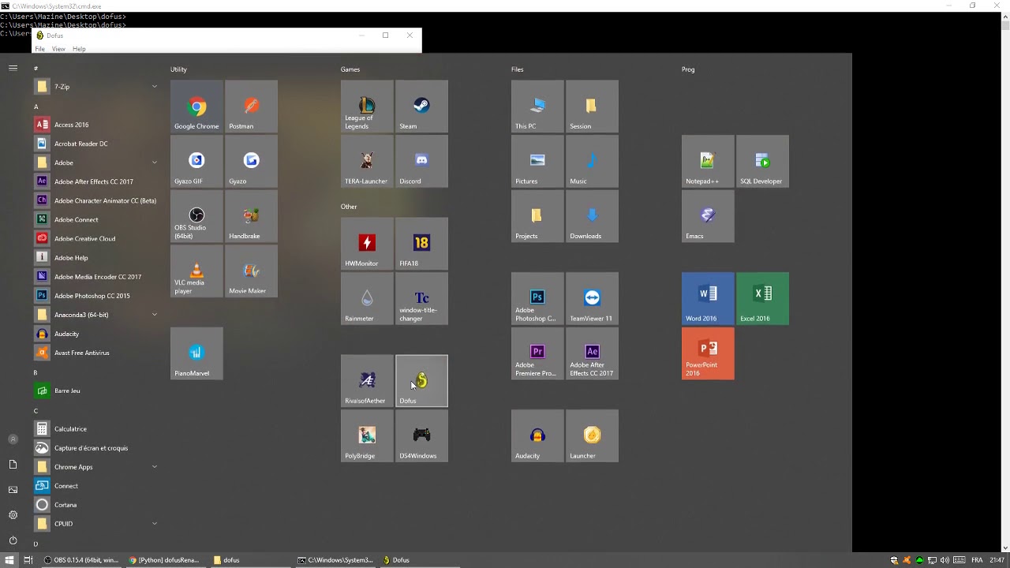Open the Movie Maker tile
Viewport: 1010px width, 568px height.
pos(251,271)
